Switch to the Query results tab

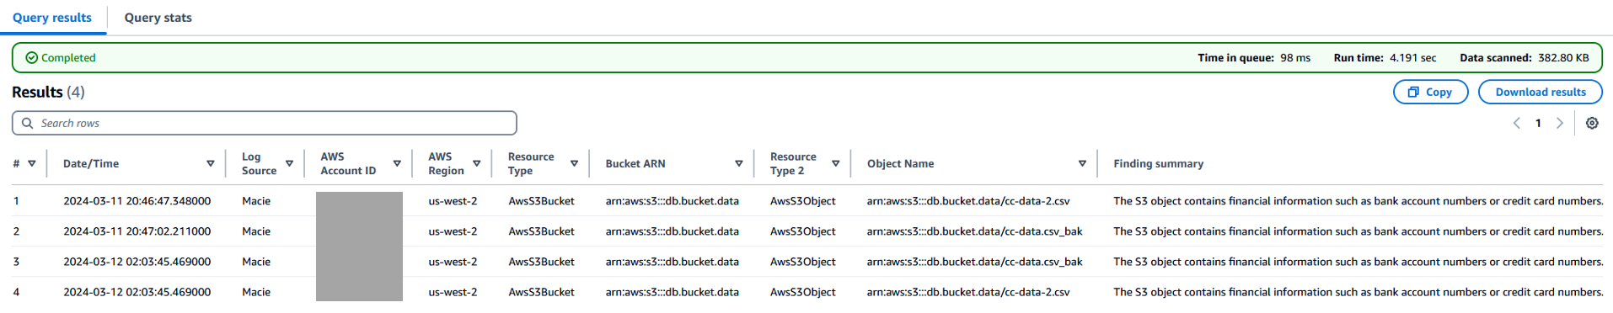[52, 18]
